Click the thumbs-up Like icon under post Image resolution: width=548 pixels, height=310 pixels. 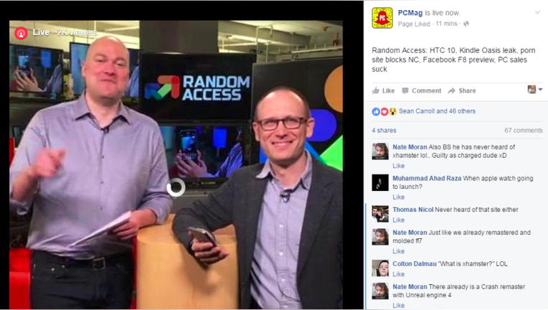point(376,91)
